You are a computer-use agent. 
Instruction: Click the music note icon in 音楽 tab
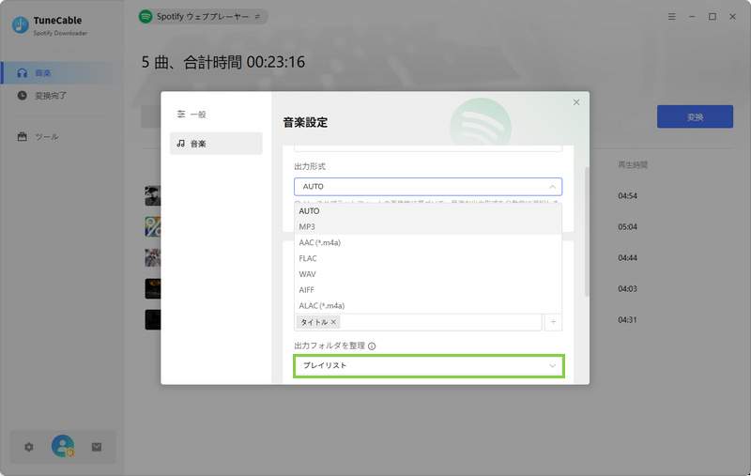(180, 144)
